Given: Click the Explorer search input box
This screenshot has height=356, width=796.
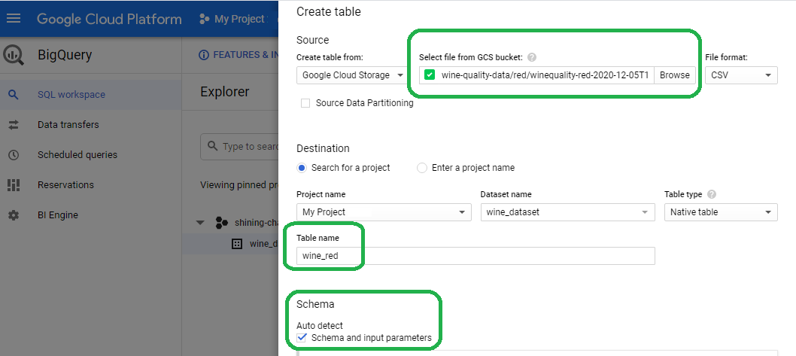Looking at the screenshot, I should [239, 146].
